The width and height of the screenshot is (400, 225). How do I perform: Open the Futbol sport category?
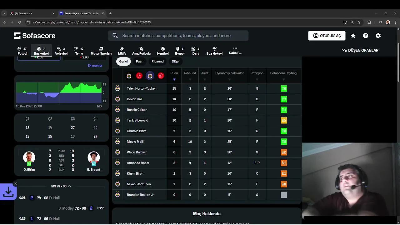(x=22, y=51)
